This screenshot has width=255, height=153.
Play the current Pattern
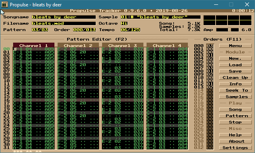235,116
